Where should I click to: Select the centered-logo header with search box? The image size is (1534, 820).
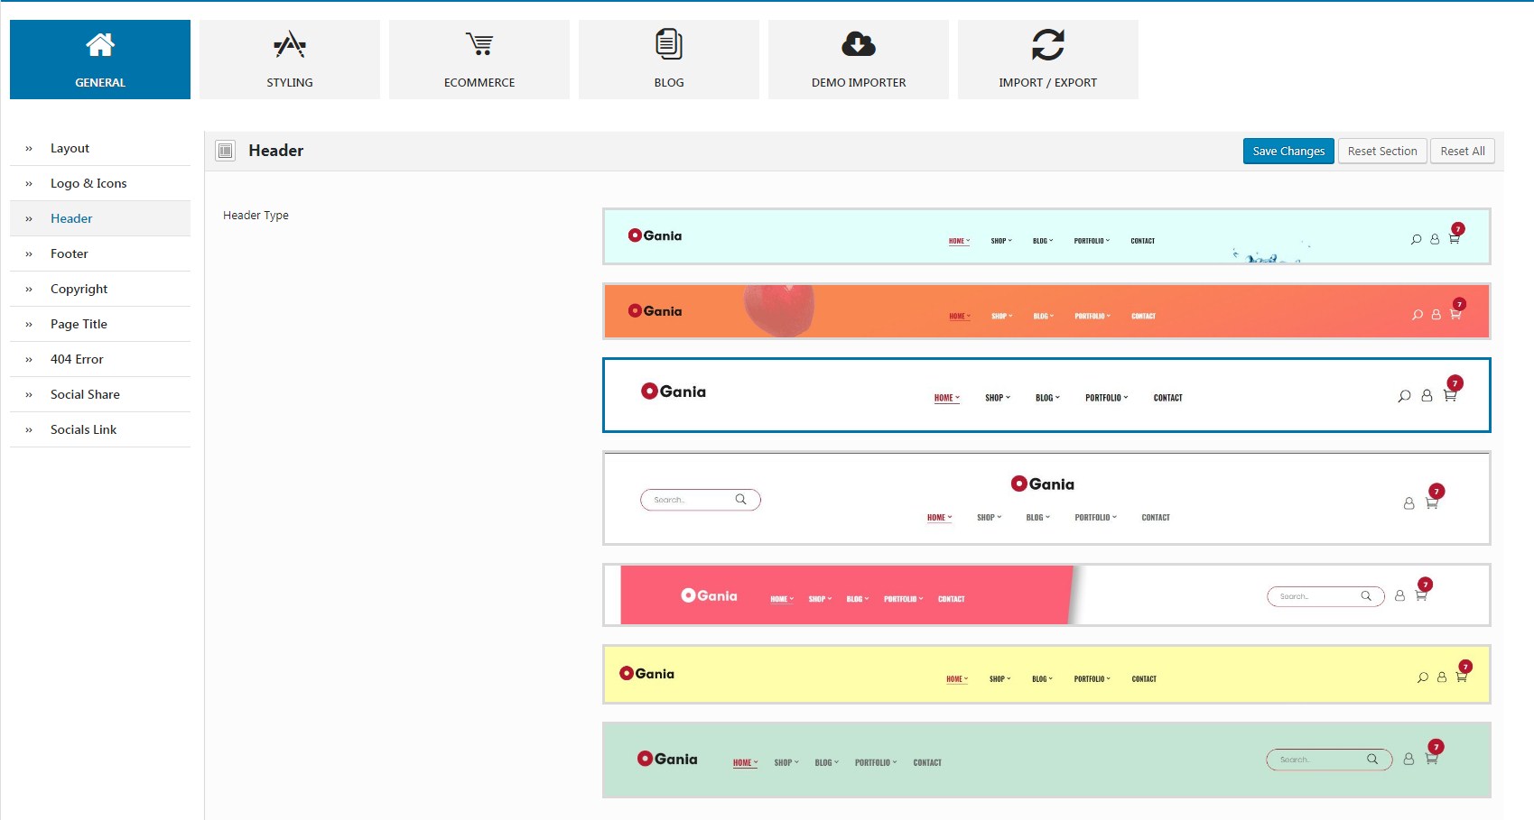(x=1046, y=498)
